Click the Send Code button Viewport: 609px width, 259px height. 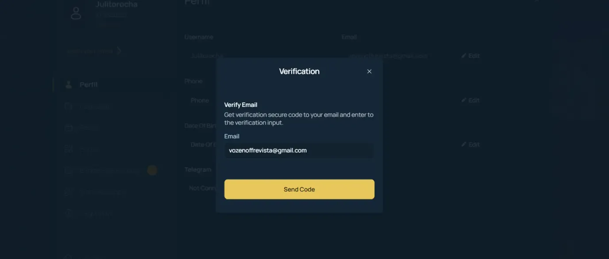click(x=299, y=189)
